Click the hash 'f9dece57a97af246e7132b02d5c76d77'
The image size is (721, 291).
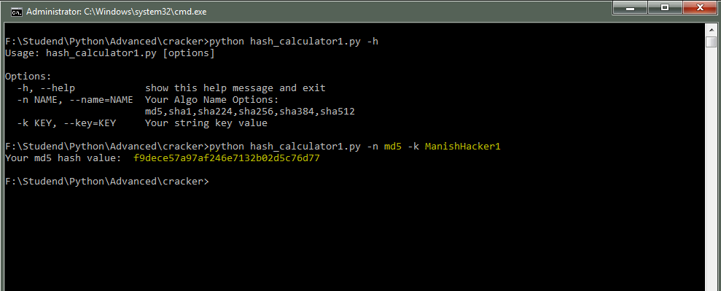tap(227, 158)
